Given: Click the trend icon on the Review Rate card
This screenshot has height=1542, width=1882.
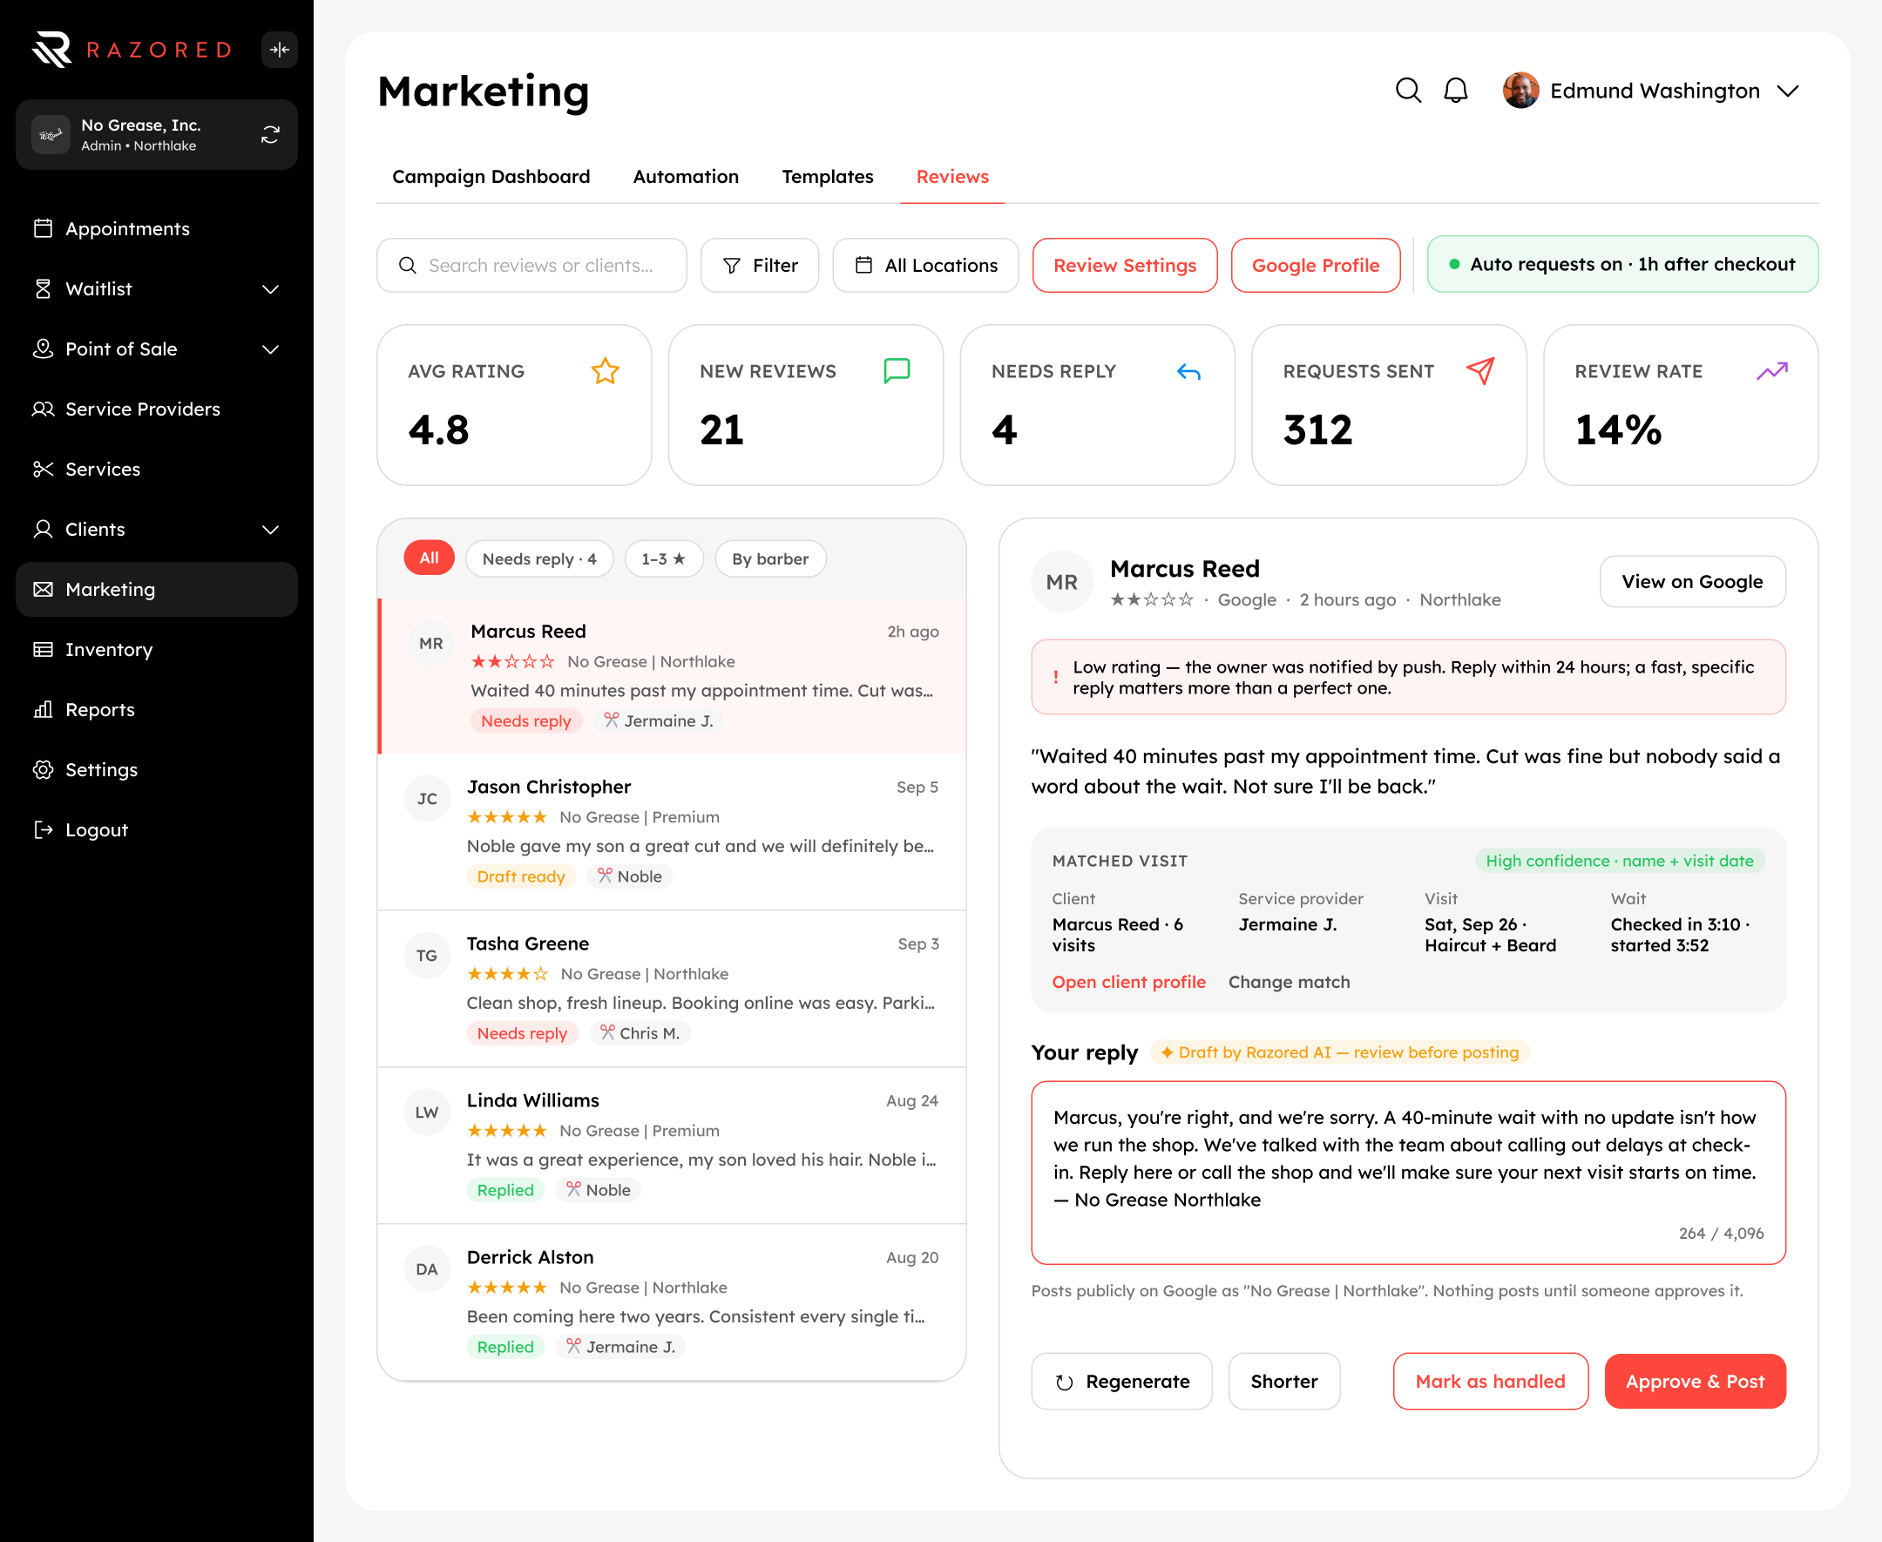Looking at the screenshot, I should coord(1772,371).
